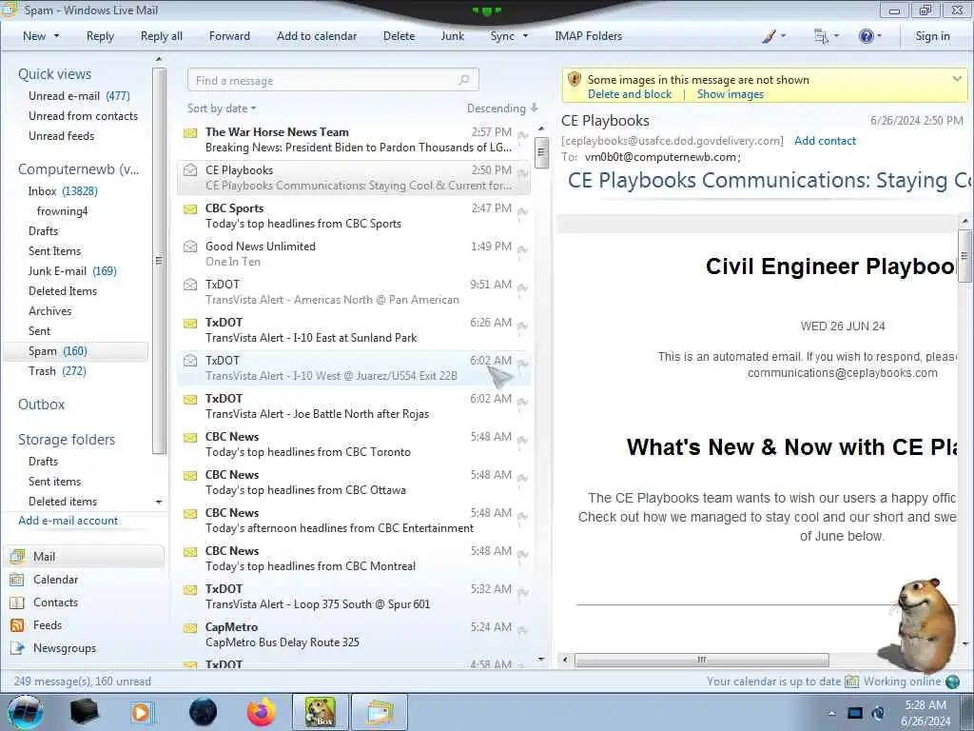This screenshot has width=974, height=731.
Task: Click the envelope icon of The War Horse News Team
Action: point(190,132)
